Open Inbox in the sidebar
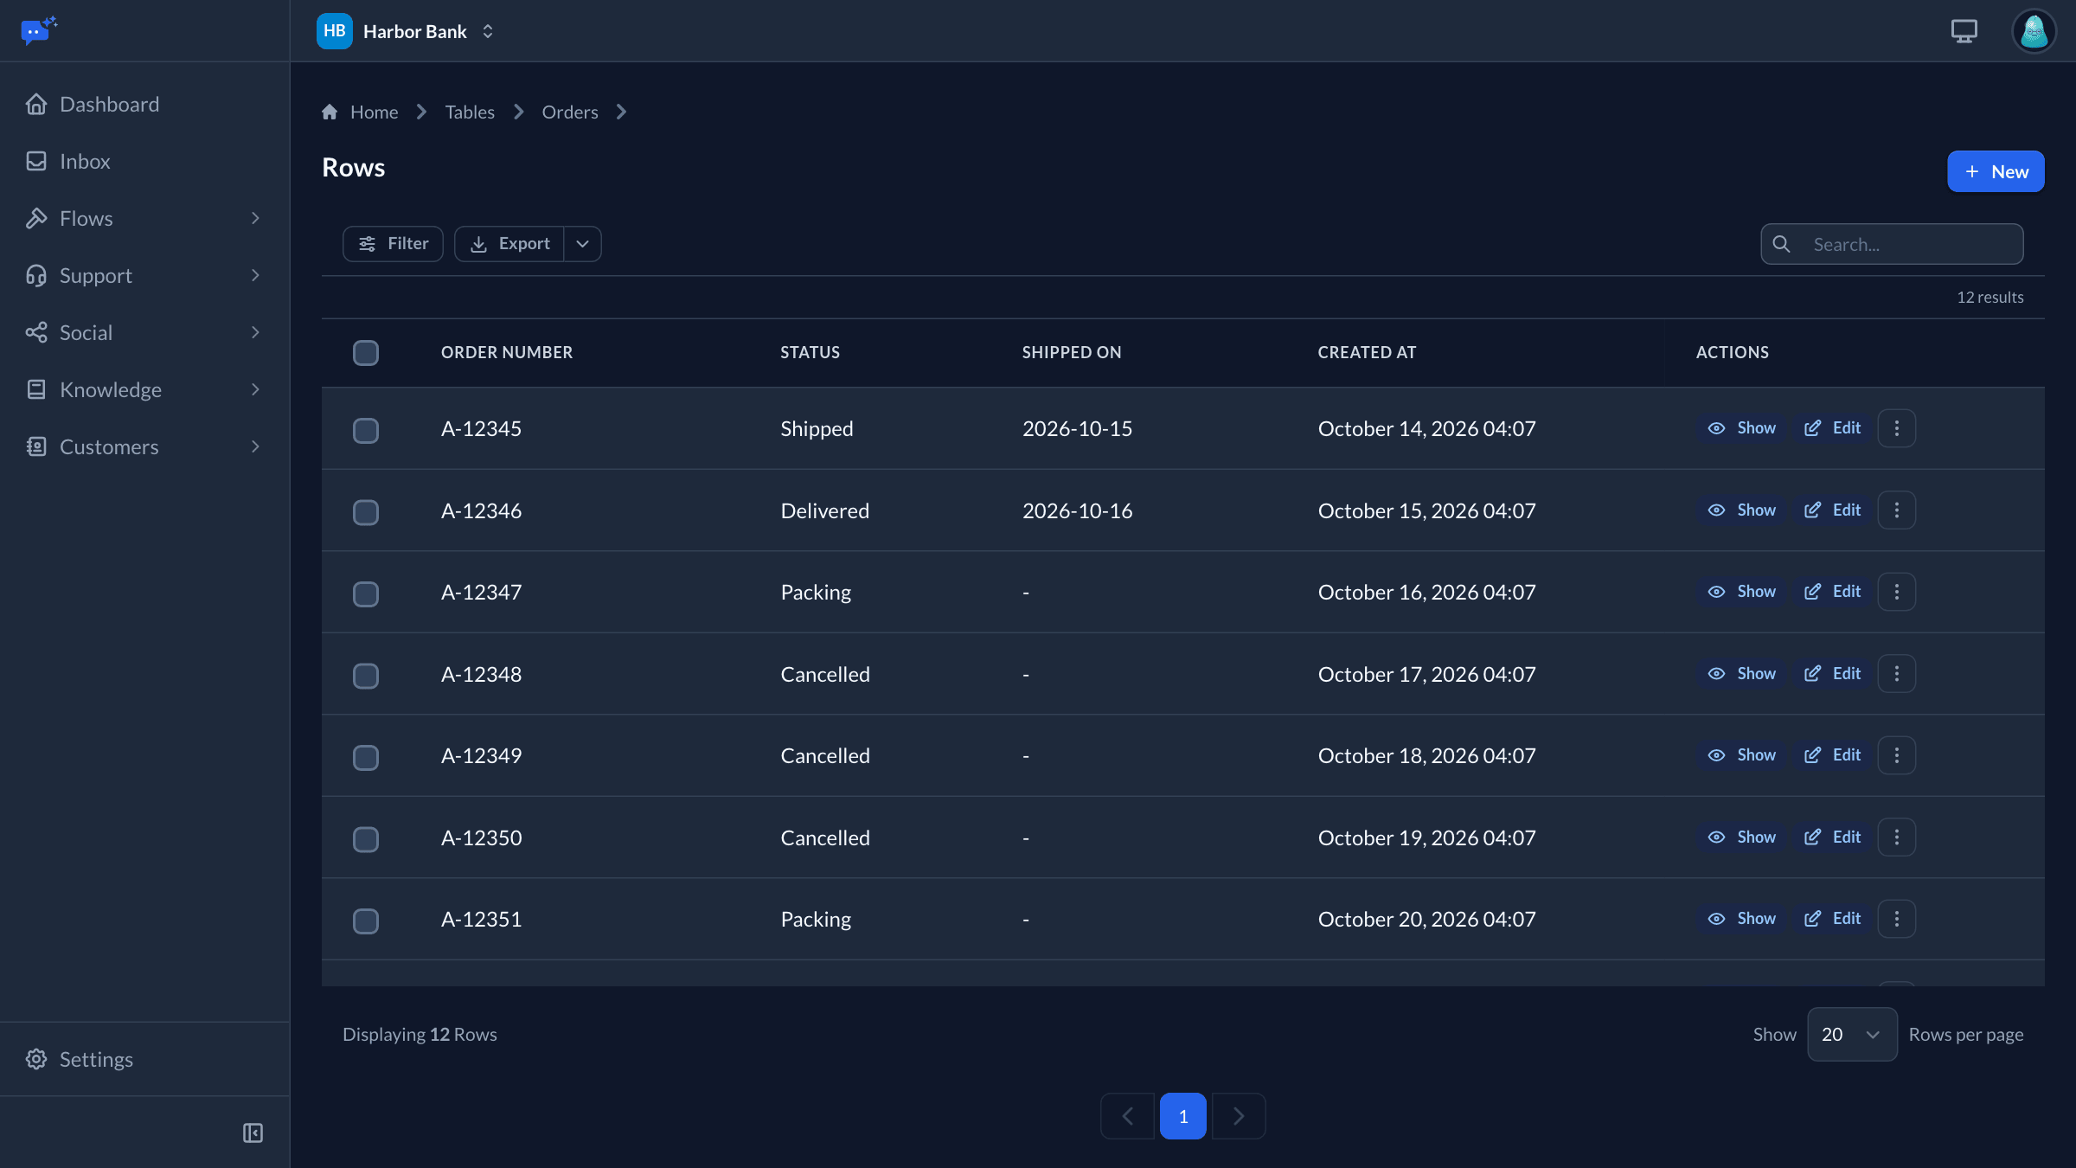Image resolution: width=2076 pixels, height=1168 pixels. [x=144, y=161]
